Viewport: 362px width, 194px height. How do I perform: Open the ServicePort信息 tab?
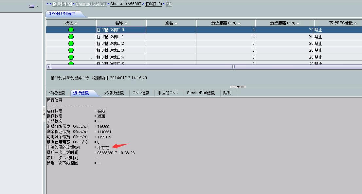click(201, 93)
